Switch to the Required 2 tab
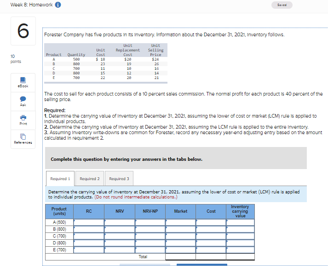 [x=90, y=179]
